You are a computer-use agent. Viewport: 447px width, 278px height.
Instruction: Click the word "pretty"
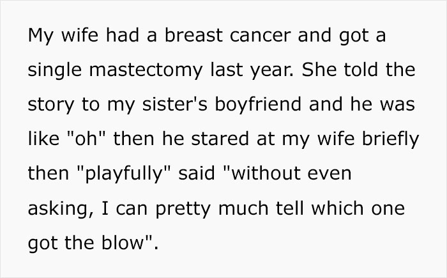coord(184,209)
